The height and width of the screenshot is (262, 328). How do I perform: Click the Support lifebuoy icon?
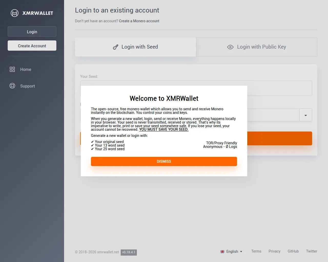12,86
